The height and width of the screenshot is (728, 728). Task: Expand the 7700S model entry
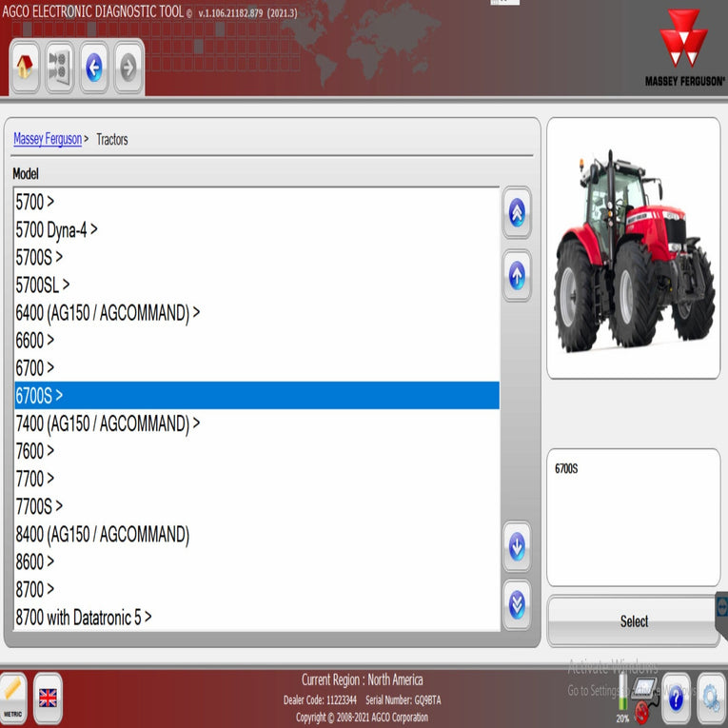pos(39,506)
